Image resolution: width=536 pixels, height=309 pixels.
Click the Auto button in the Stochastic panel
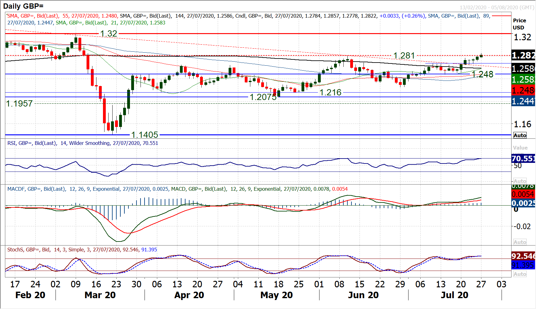(520, 274)
